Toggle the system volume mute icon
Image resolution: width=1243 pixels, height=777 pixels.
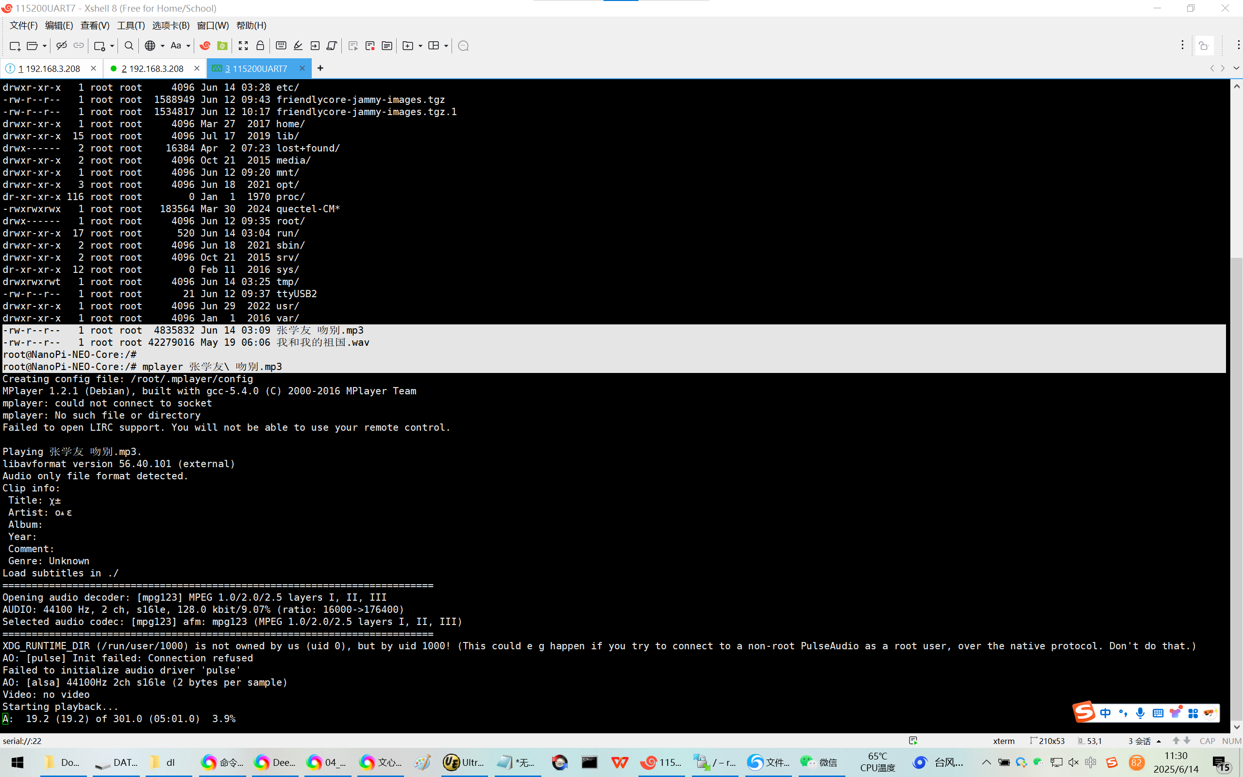click(x=1073, y=762)
